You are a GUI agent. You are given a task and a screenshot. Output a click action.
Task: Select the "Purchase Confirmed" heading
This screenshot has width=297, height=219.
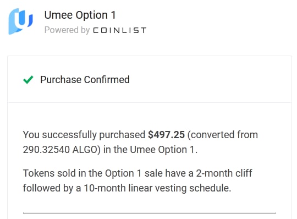point(85,80)
